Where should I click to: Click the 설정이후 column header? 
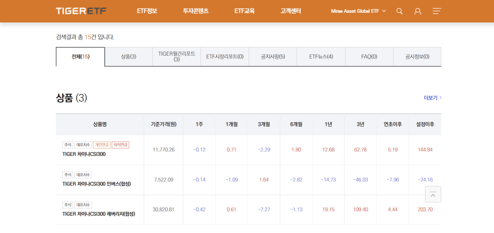point(425,124)
